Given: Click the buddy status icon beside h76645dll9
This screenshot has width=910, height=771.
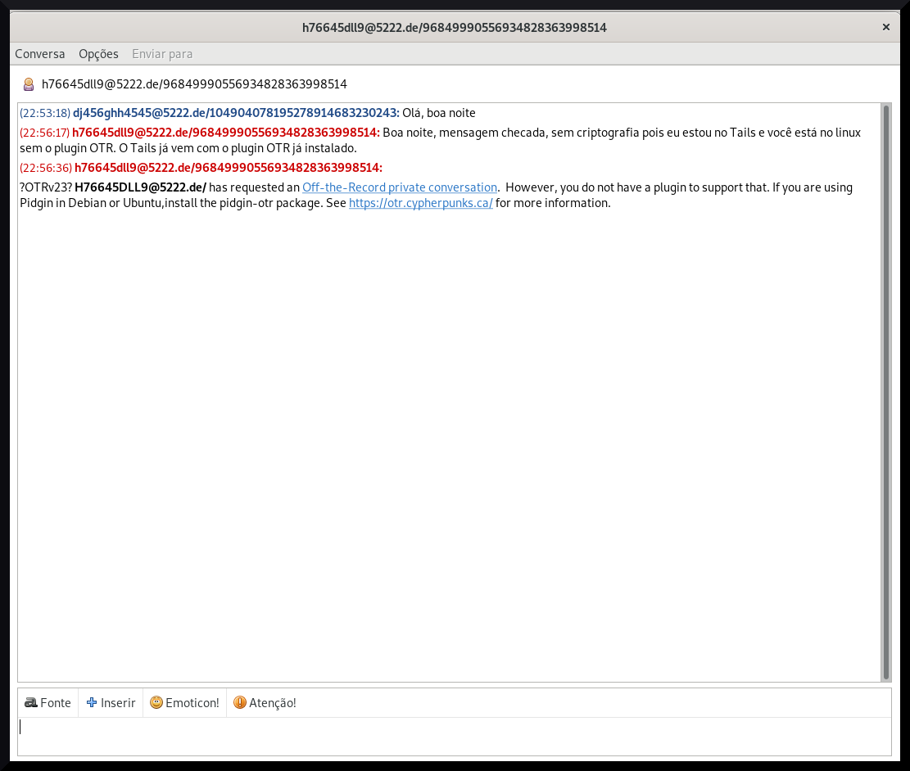Looking at the screenshot, I should coord(29,84).
